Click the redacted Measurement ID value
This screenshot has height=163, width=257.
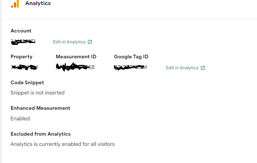pyautogui.click(x=75, y=67)
